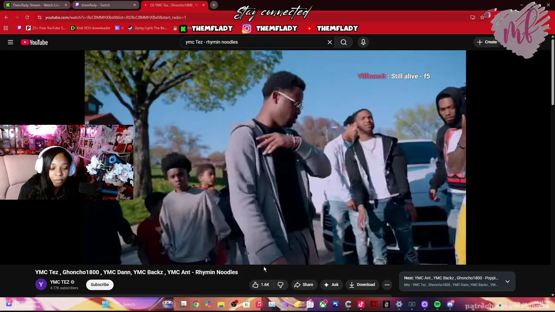
Task: Click the youtube.com address bar URL
Action: (115, 17)
